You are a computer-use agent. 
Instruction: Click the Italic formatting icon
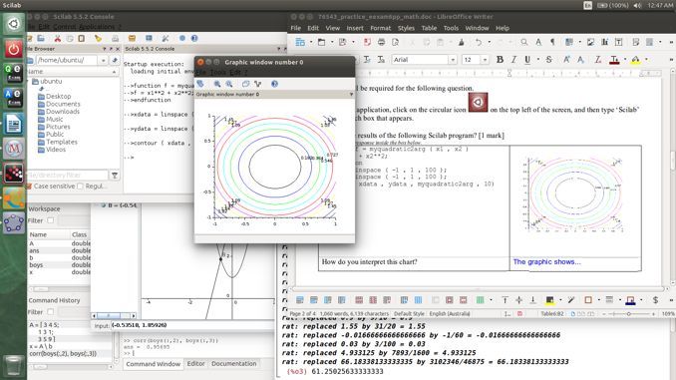pos(513,60)
